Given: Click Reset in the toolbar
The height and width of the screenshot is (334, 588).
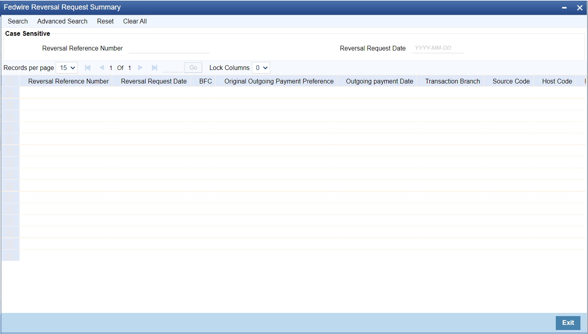Looking at the screenshot, I should pyautogui.click(x=105, y=21).
